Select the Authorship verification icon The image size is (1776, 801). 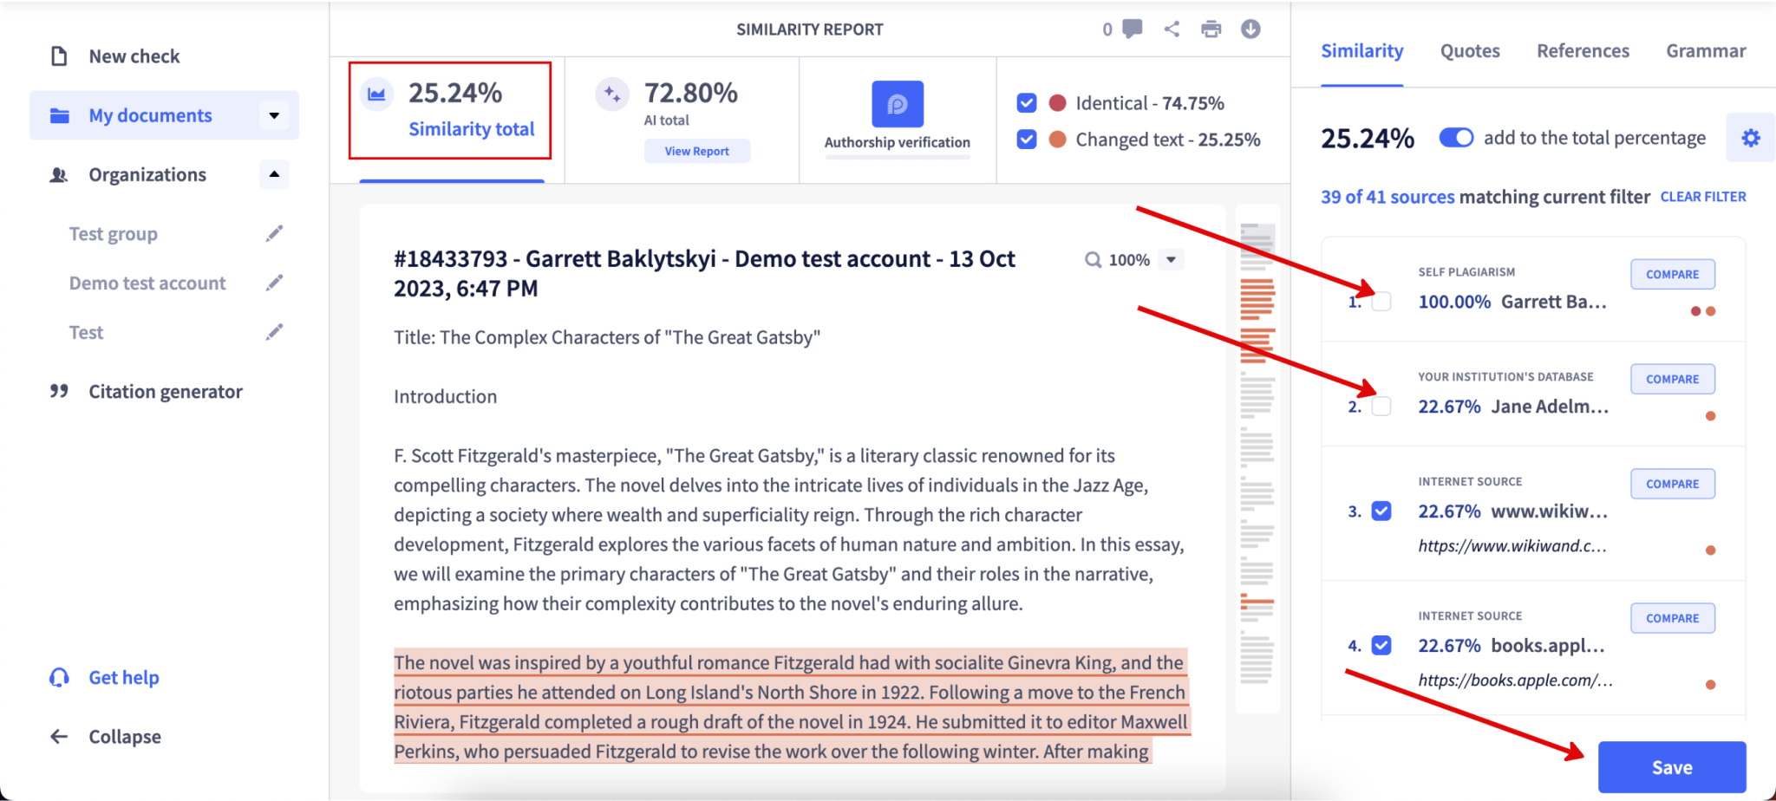point(897,103)
